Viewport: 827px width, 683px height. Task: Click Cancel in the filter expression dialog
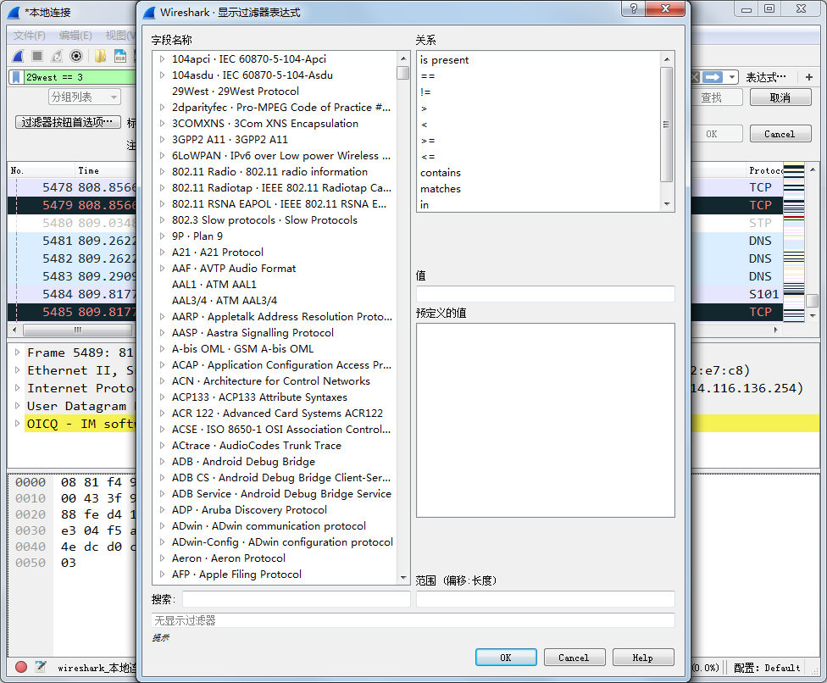pyautogui.click(x=574, y=658)
